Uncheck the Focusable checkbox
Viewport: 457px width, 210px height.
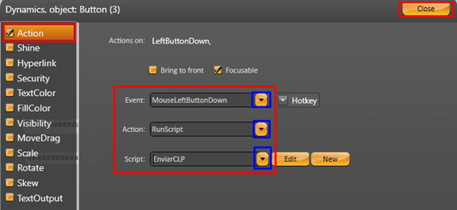[218, 70]
